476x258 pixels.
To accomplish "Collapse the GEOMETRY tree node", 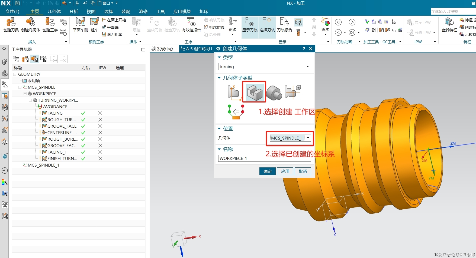I will [15, 74].
